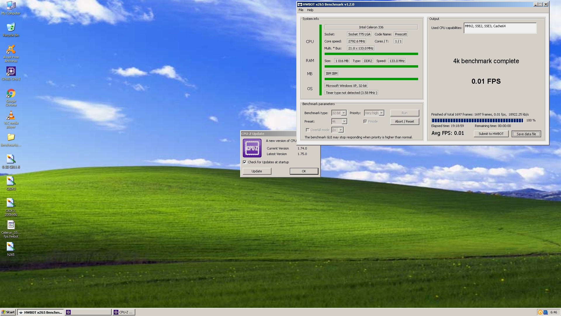Select the h265 image file icon
This screenshot has height=316, width=561.
11,250
